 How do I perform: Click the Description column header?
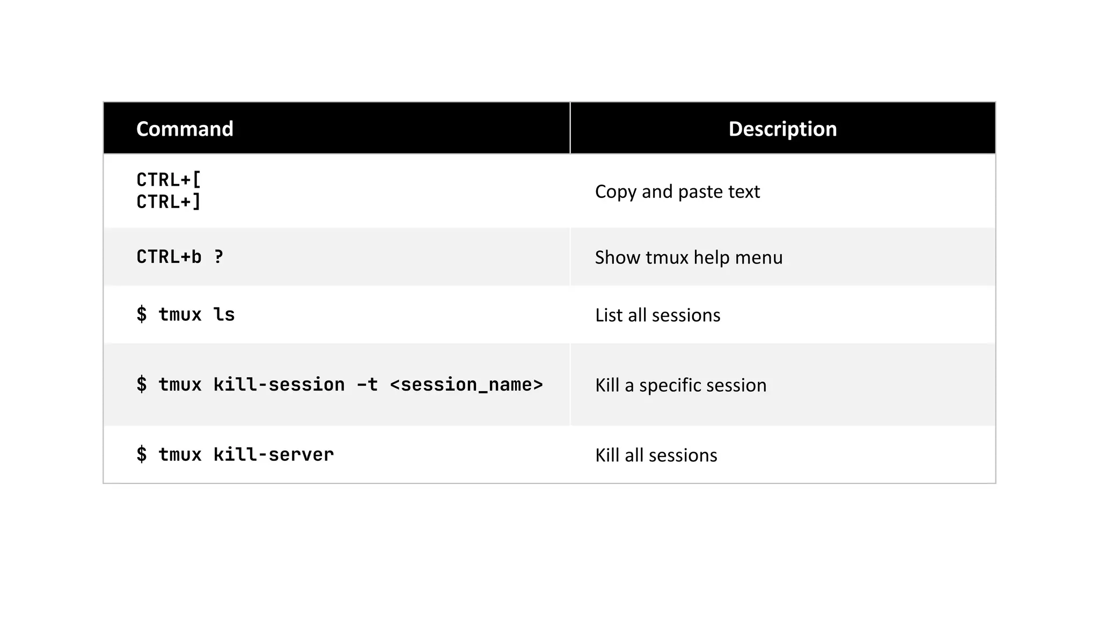782,129
